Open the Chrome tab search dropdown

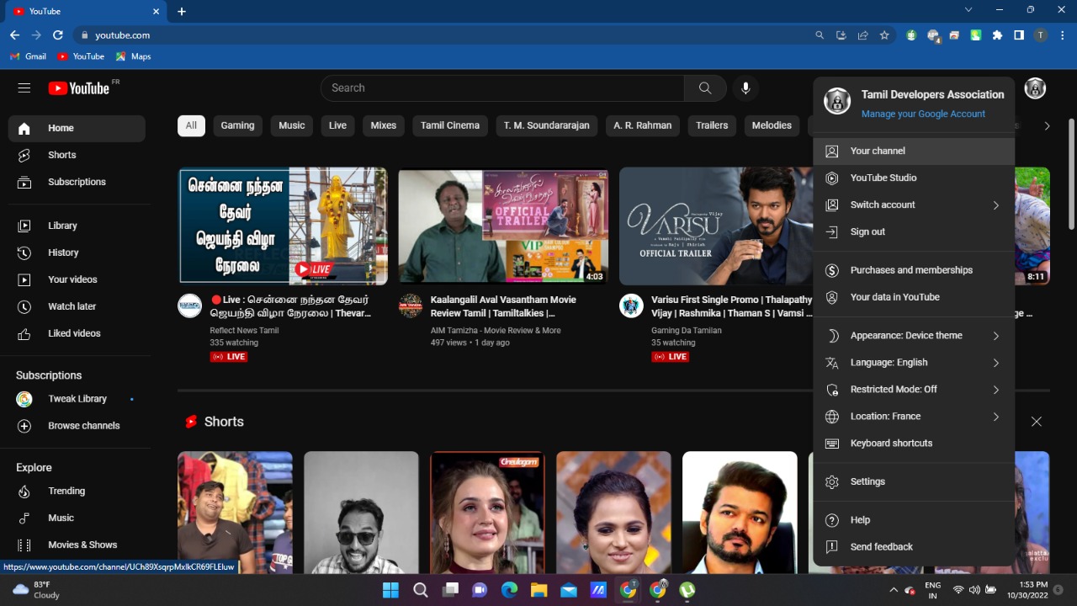(968, 10)
